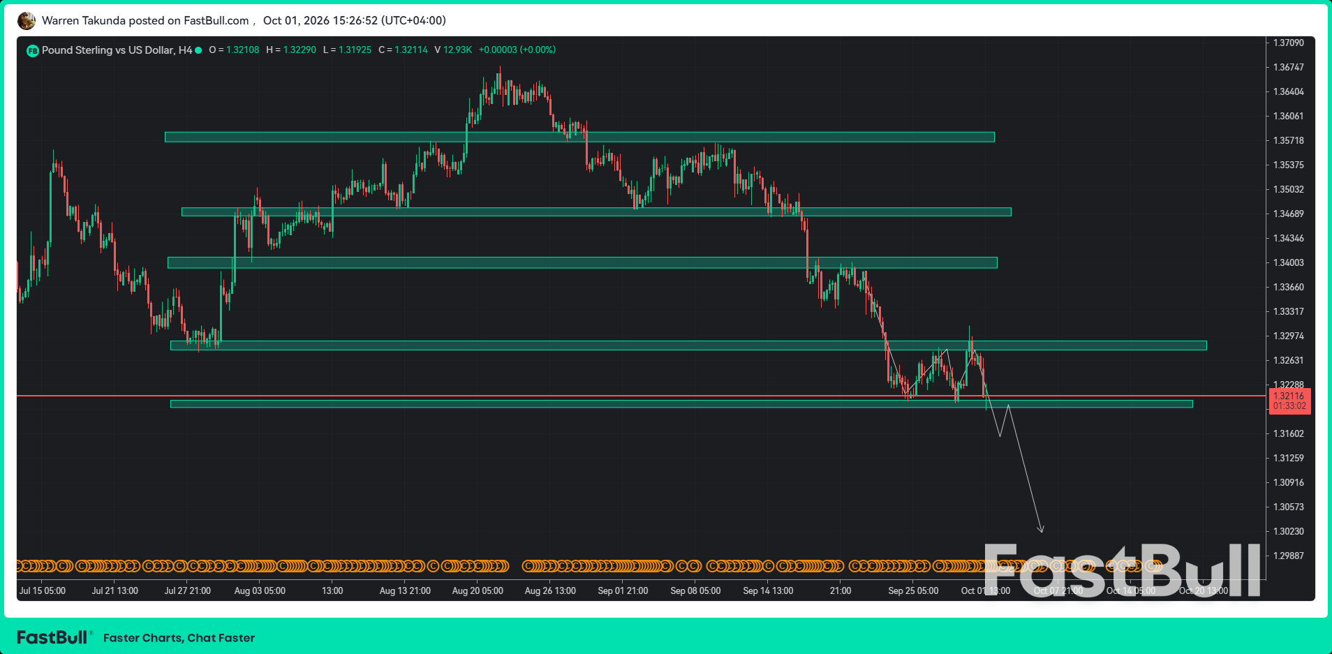Click the green status dot after H4
This screenshot has height=654, width=1332.
pyautogui.click(x=198, y=50)
